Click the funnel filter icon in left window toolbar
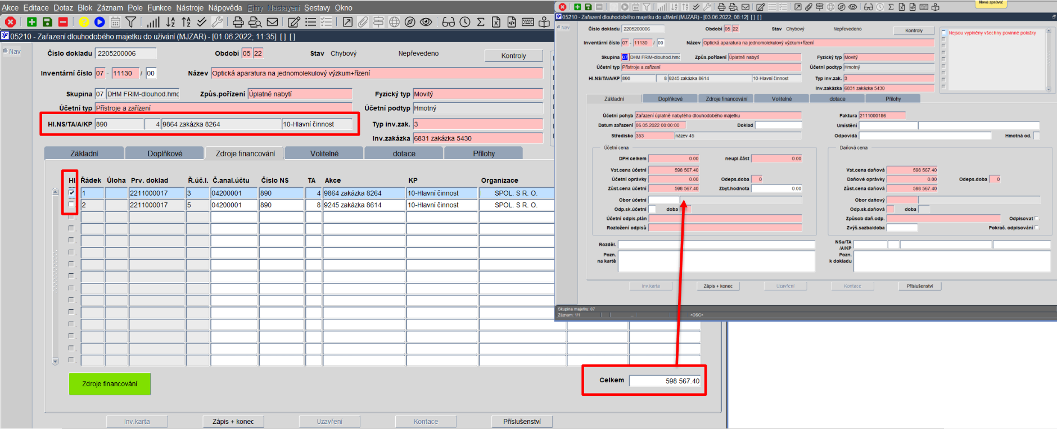Screen dimensions: 1057x429 131,22
